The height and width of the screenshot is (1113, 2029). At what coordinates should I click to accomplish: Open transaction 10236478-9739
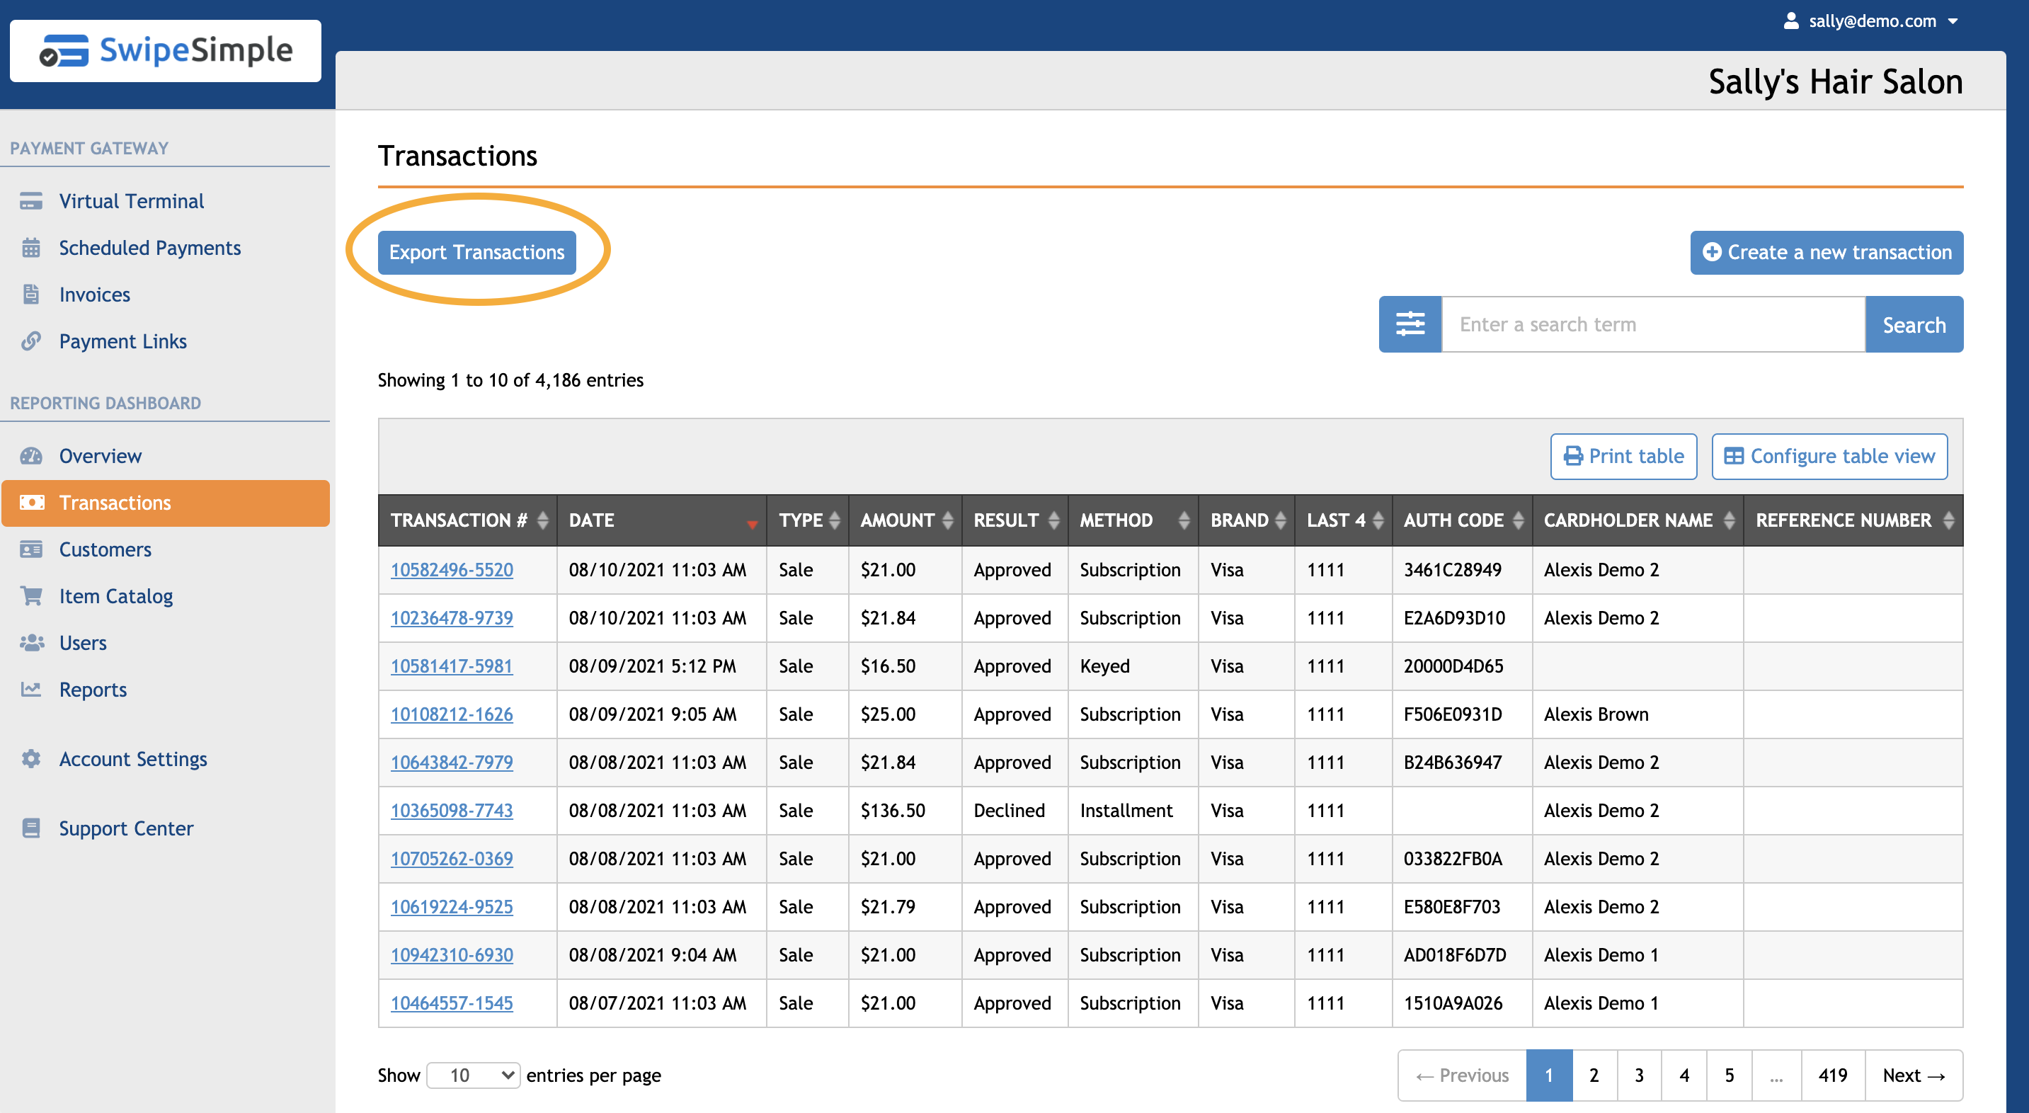[452, 617]
